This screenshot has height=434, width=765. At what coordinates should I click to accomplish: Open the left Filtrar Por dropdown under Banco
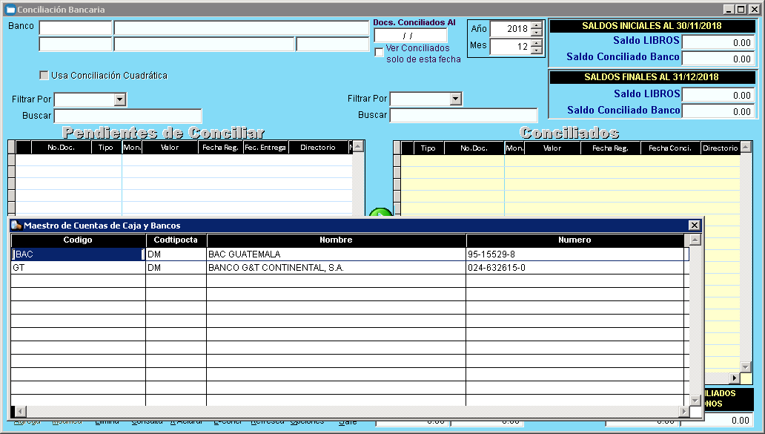coord(119,99)
